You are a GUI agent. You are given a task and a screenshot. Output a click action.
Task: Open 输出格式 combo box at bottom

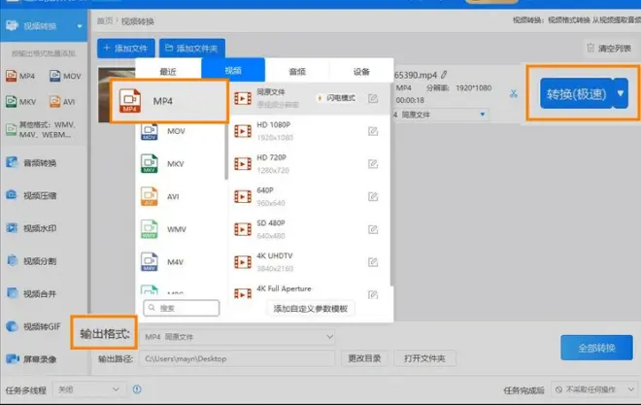point(237,336)
